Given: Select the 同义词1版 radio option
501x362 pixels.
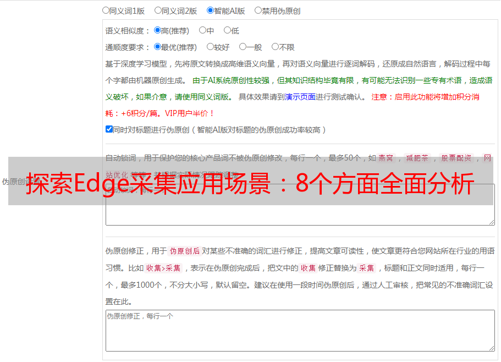Looking at the screenshot, I should click(x=106, y=10).
